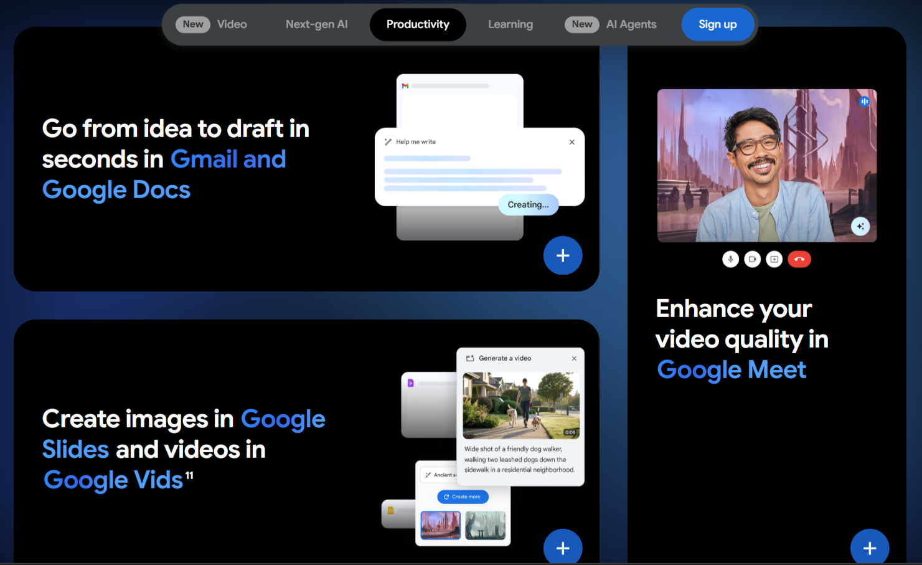Go to the Learning tab
Viewport: 922px width, 565px height.
[x=510, y=24]
